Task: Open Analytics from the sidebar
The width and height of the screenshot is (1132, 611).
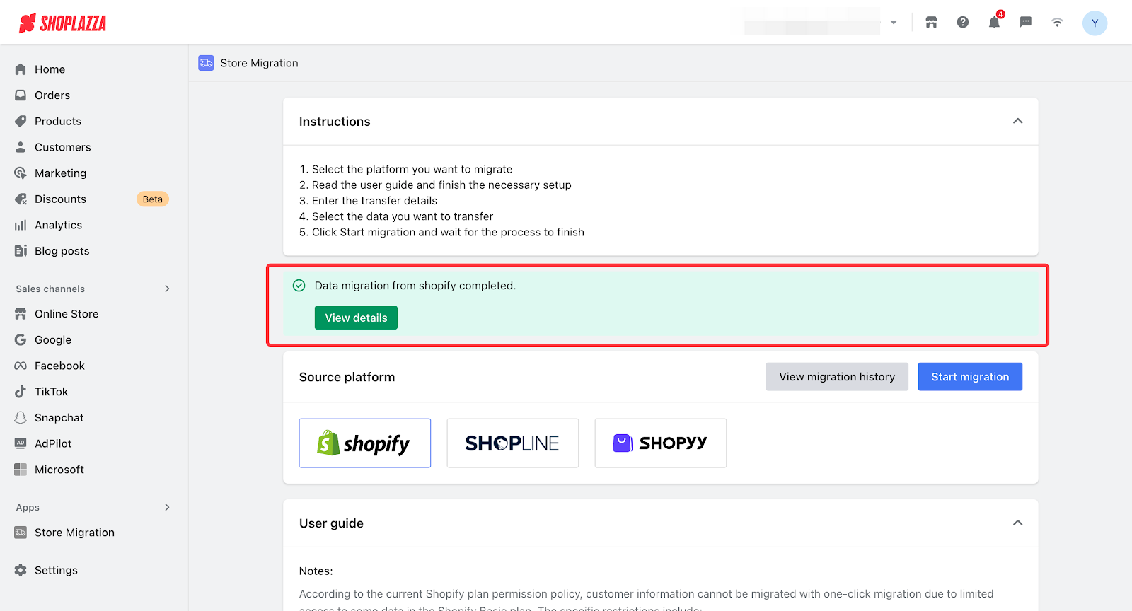Action: tap(58, 225)
